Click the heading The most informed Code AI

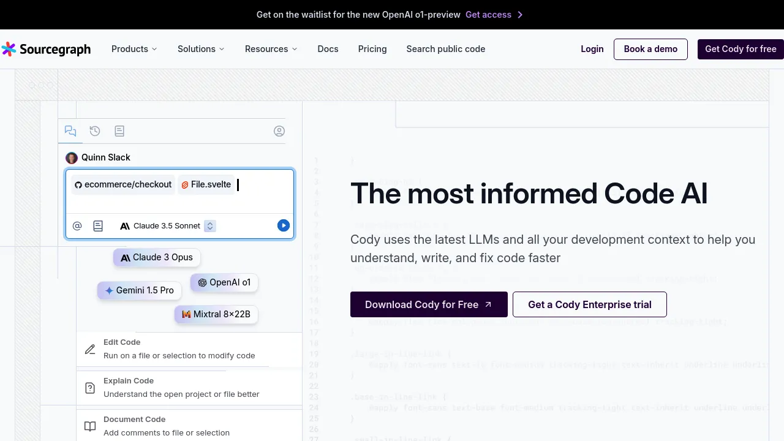pyautogui.click(x=529, y=194)
